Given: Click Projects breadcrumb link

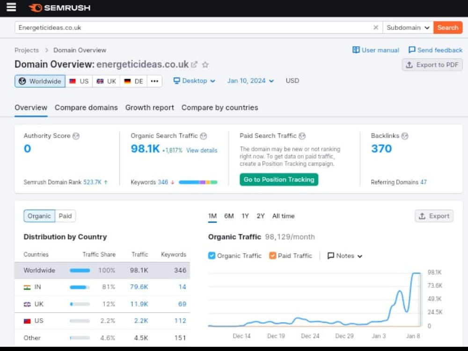Looking at the screenshot, I should [27, 50].
